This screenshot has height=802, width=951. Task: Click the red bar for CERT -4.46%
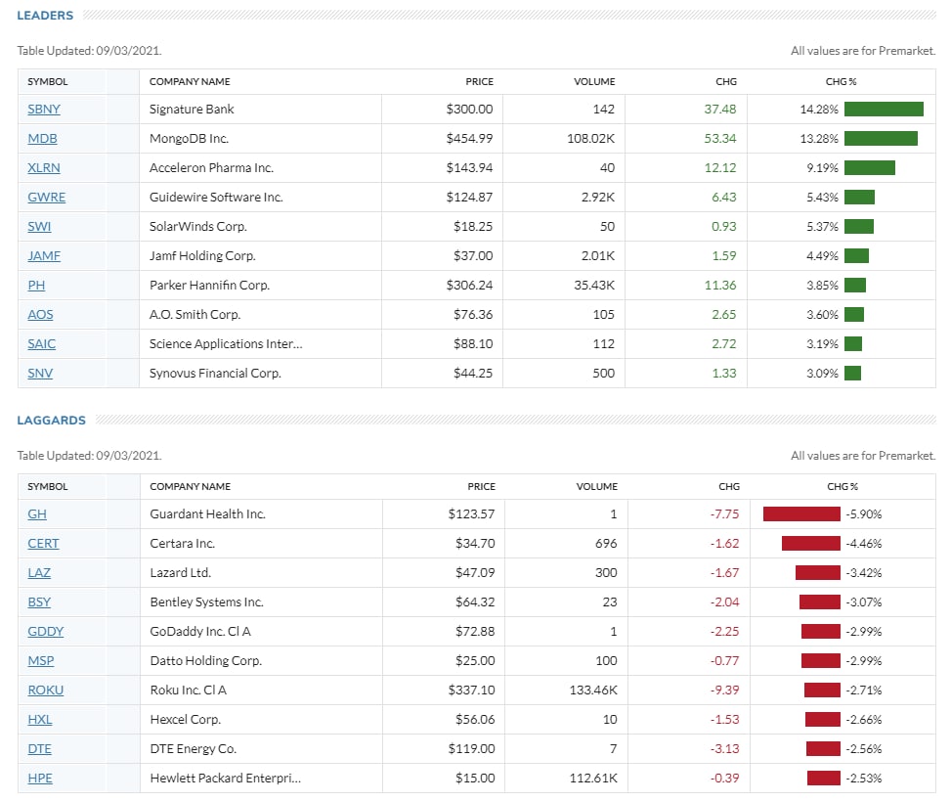click(x=811, y=544)
